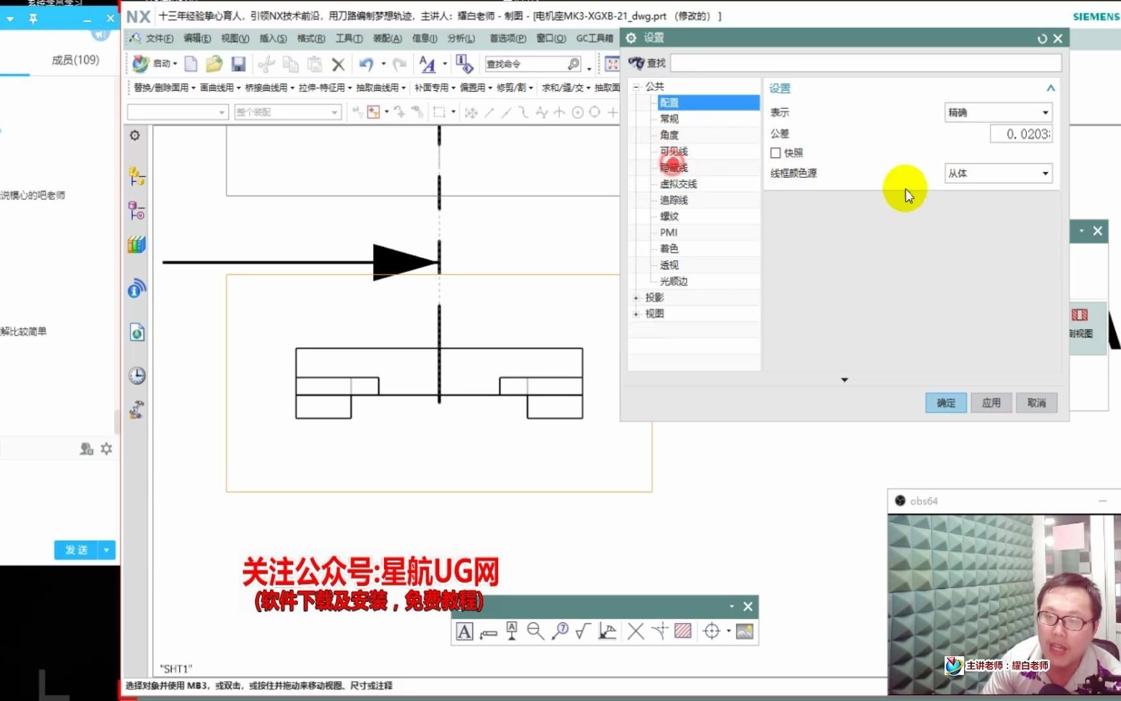Viewport: 1121px width, 701px height.
Task: Select 光顺边 in the settings tree
Action: pyautogui.click(x=673, y=281)
